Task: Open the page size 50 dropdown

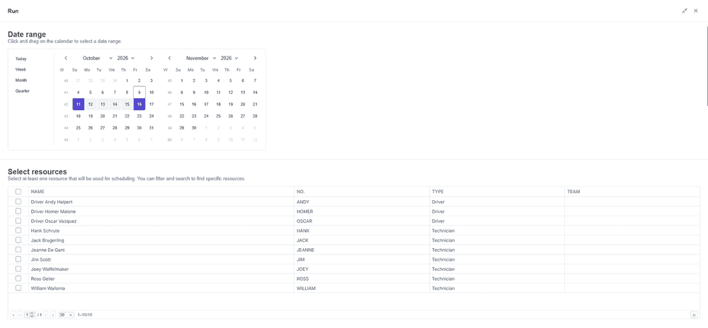Action: tap(67, 315)
